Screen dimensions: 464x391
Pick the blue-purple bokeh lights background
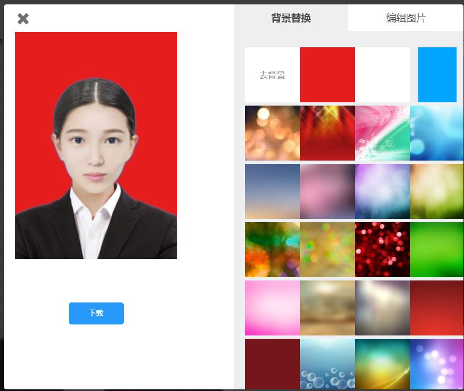coord(437,364)
